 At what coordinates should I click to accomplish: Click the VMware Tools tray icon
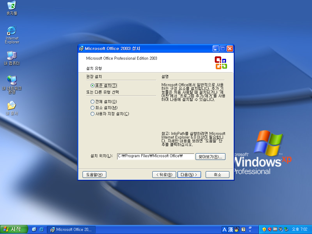tap(275, 229)
